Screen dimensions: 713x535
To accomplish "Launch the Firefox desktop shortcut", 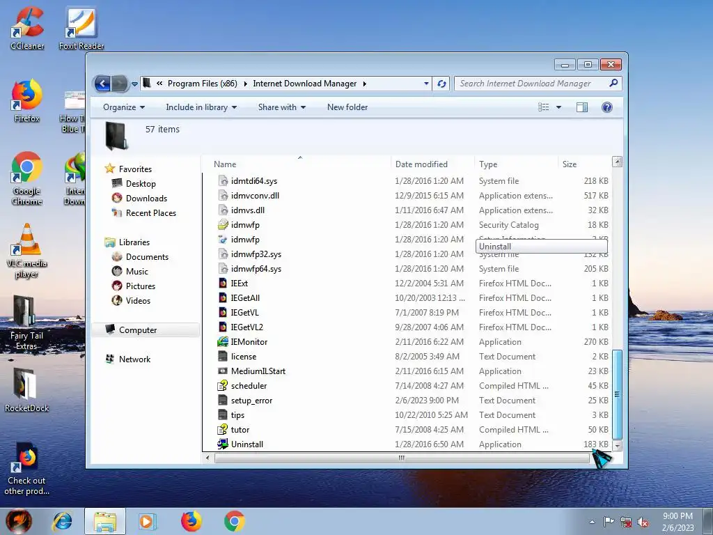I will pyautogui.click(x=27, y=101).
